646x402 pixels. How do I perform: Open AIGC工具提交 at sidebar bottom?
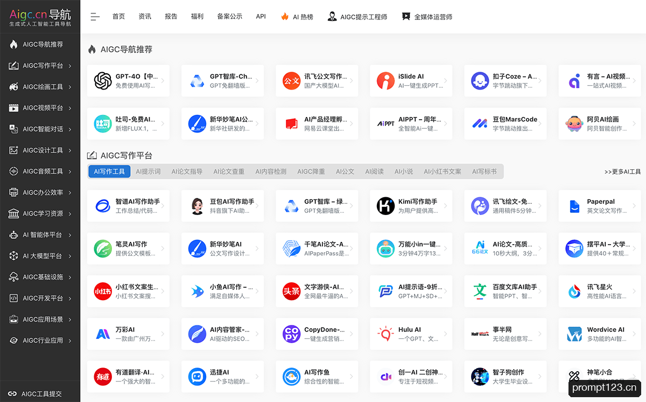click(40, 394)
